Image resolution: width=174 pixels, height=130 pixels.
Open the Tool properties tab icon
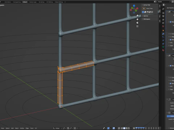tap(163, 9)
